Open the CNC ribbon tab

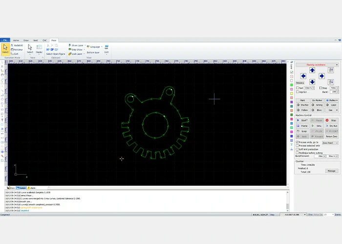(x=44, y=40)
